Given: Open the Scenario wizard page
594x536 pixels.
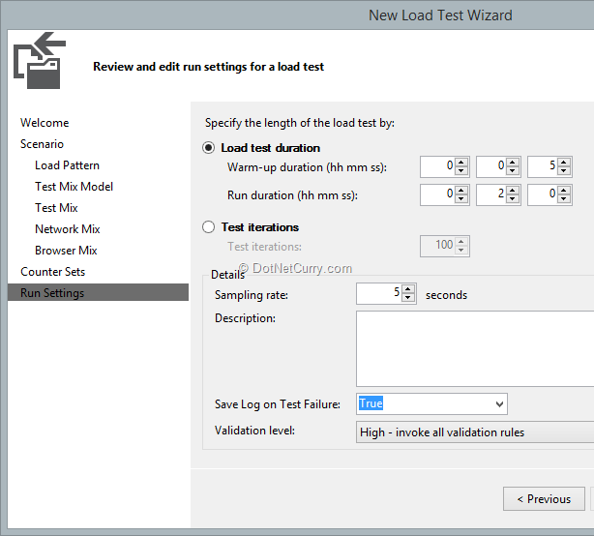Looking at the screenshot, I should [42, 144].
